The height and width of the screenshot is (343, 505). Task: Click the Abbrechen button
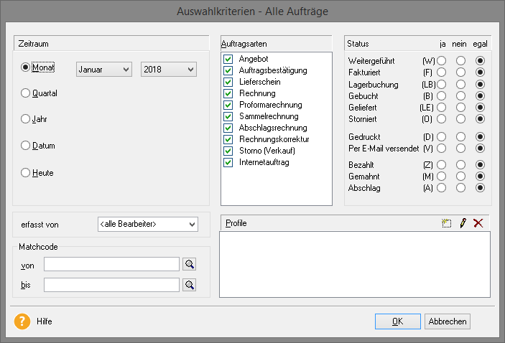click(448, 321)
